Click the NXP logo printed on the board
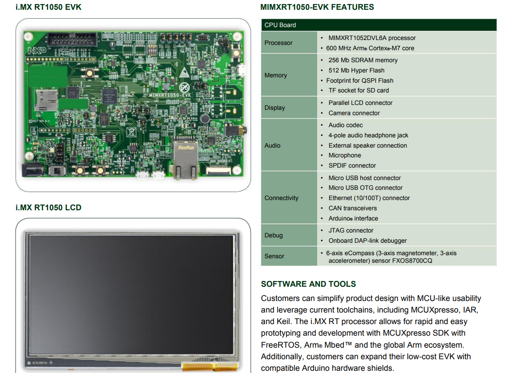The width and height of the screenshot is (511, 373). pos(37,51)
